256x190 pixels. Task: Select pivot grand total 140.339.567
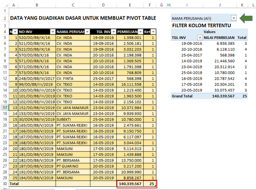(x=223, y=96)
